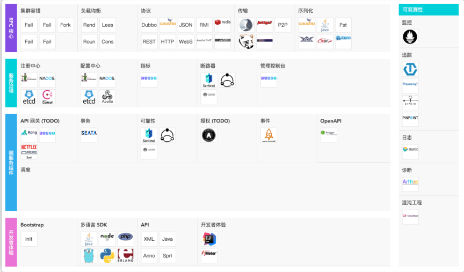The height and width of the screenshot is (272, 464).
Task: Open the Arthas icon under 诊断
Action: 410,183
